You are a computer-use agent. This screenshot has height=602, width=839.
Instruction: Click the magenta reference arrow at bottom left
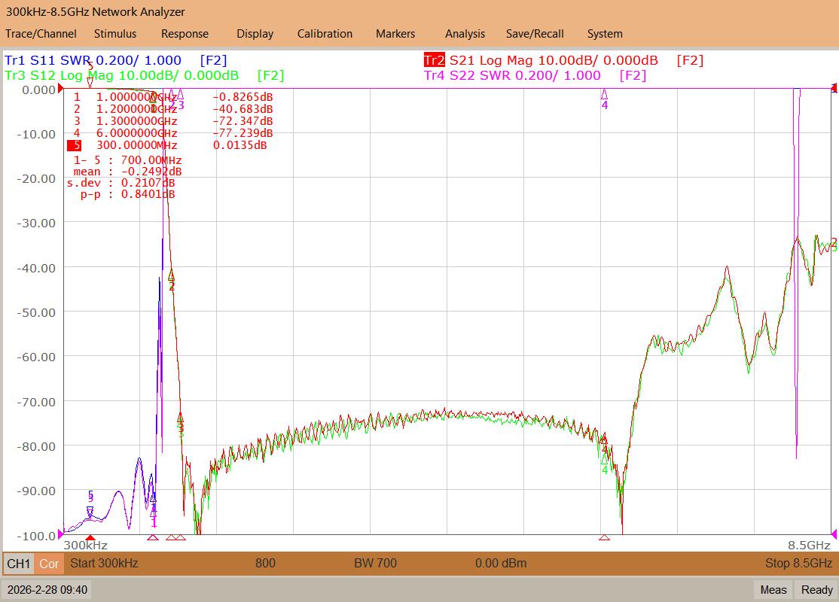pos(60,534)
